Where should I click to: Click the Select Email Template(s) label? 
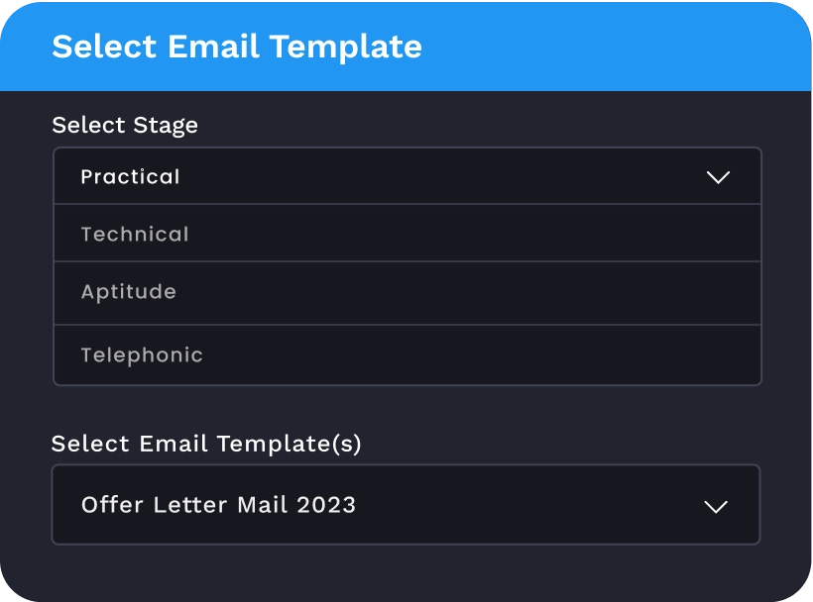click(x=206, y=444)
